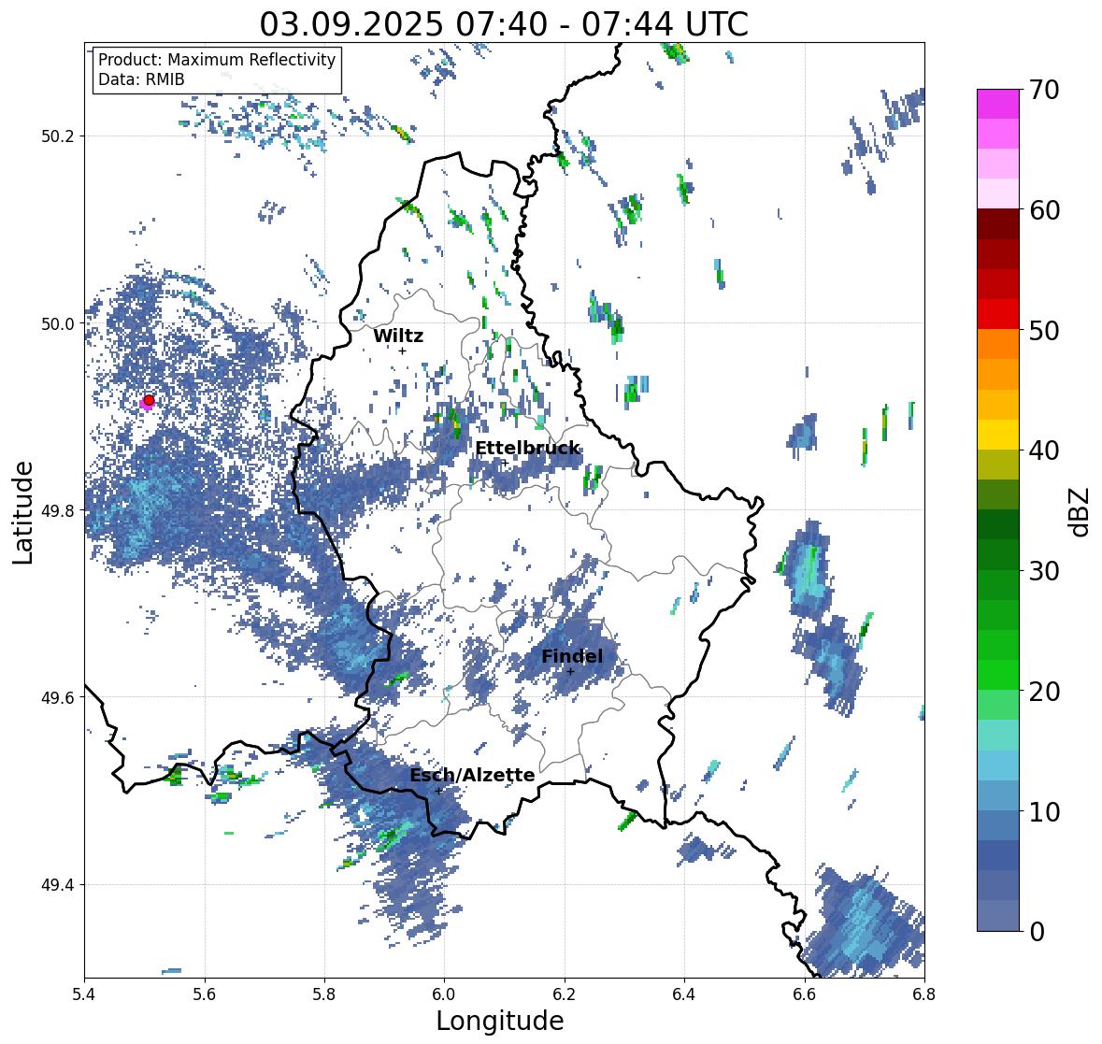Screen dimensions: 1102x1044
Task: Click the latitude tick label 49.6
Action: tap(57, 697)
